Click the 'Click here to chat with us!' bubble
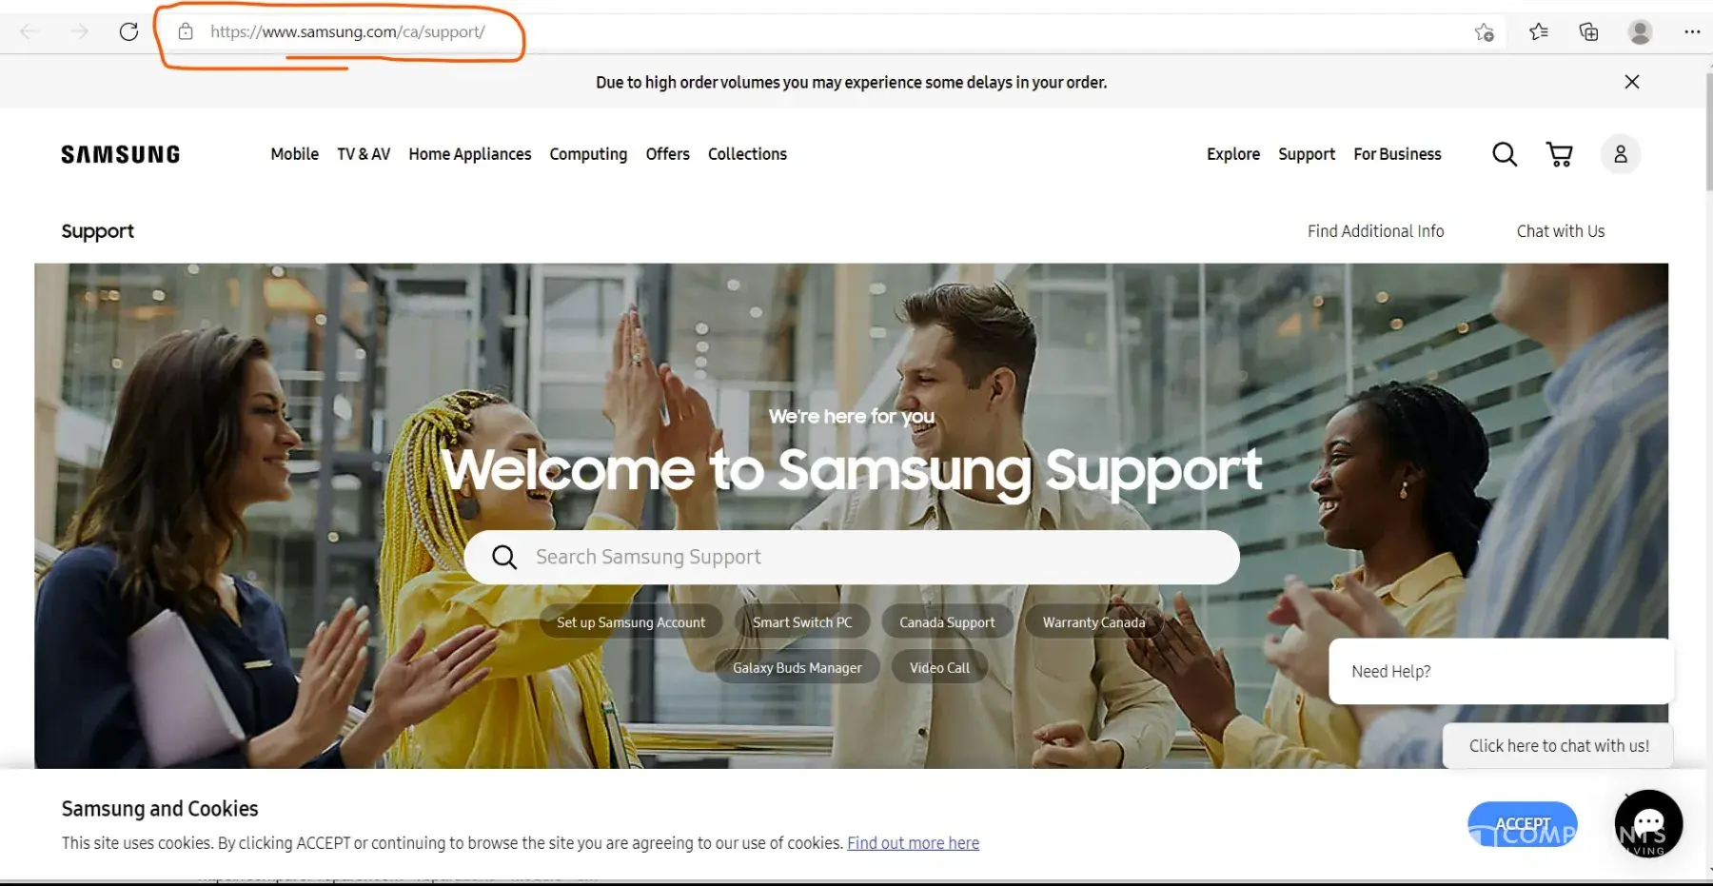 tap(1558, 746)
